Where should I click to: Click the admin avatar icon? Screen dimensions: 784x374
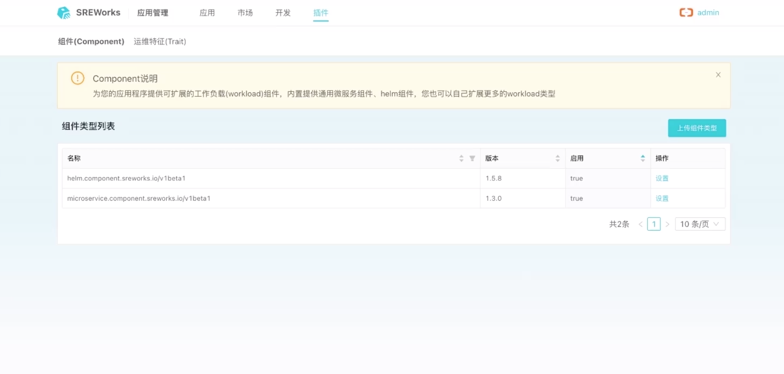pos(686,13)
